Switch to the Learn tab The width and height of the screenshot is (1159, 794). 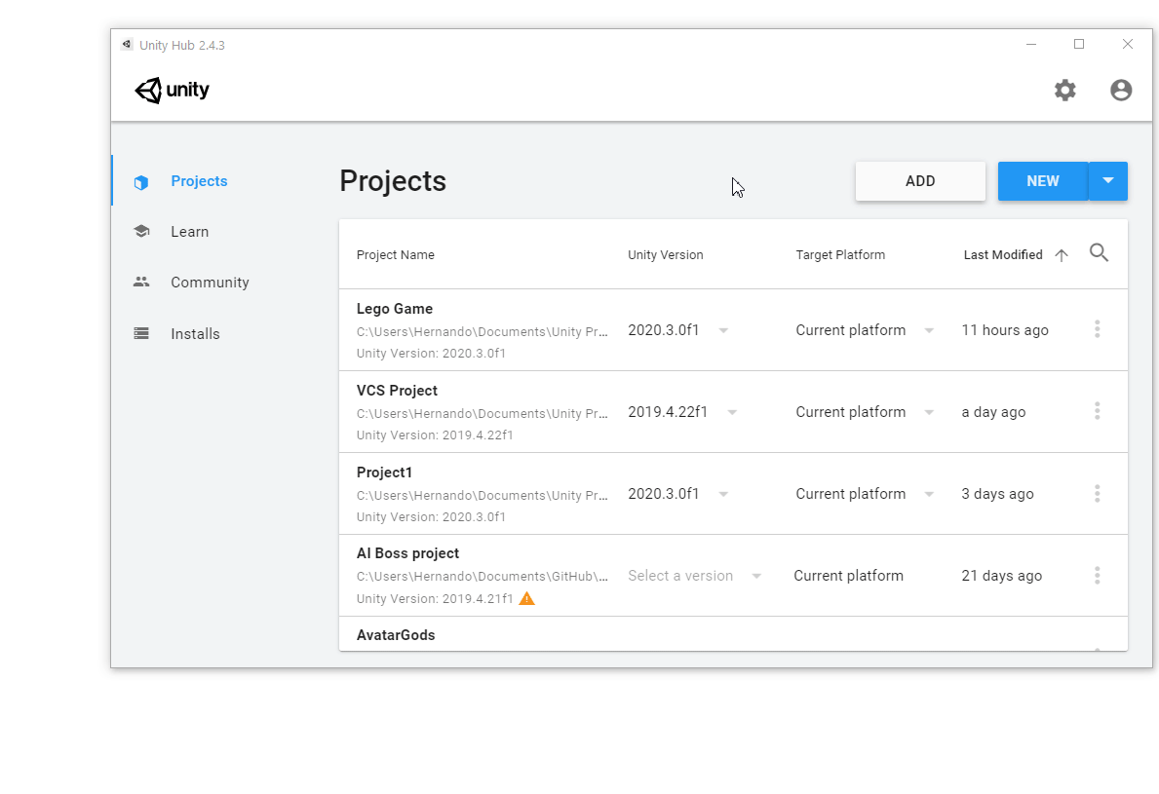point(189,232)
